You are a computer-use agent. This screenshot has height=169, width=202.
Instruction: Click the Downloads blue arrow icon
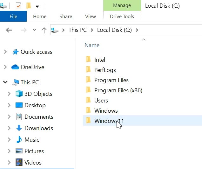19,128
